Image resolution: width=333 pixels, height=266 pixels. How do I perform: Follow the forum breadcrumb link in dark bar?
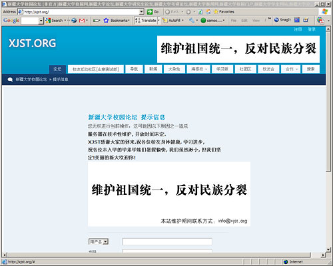point(31,79)
